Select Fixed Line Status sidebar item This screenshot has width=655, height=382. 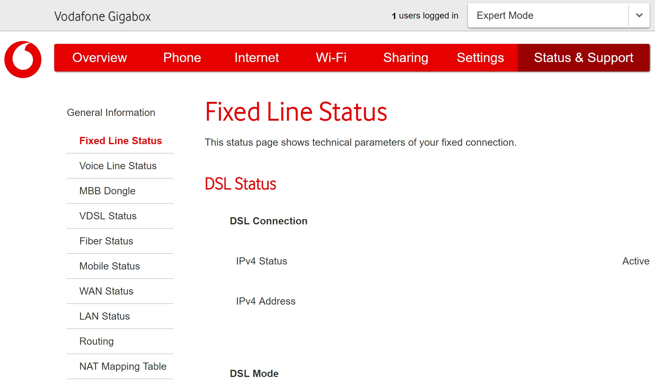click(120, 141)
